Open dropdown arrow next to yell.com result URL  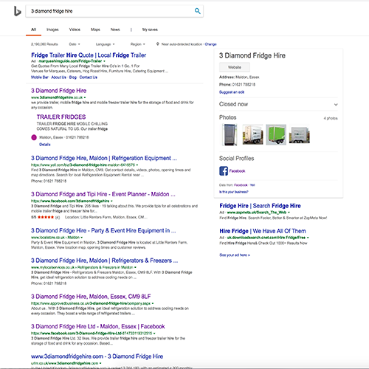pos(137,165)
